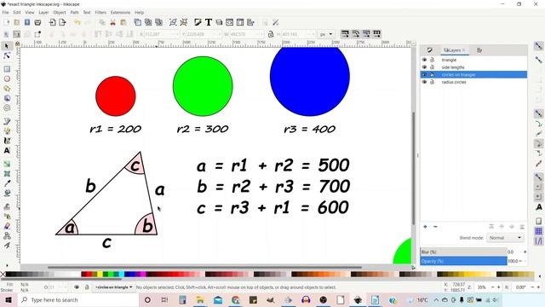Image resolution: width=545 pixels, height=307 pixels.
Task: Pick yellow swatch in the palette
Action: coord(100,275)
